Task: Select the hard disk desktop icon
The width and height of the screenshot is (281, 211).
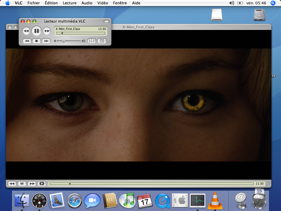Action: [x=259, y=15]
